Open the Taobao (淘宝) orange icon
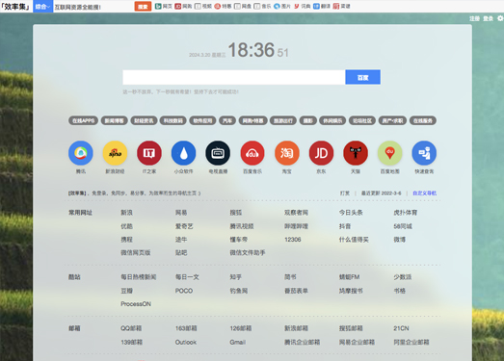Screen dimensions: 504x361 [287, 153]
